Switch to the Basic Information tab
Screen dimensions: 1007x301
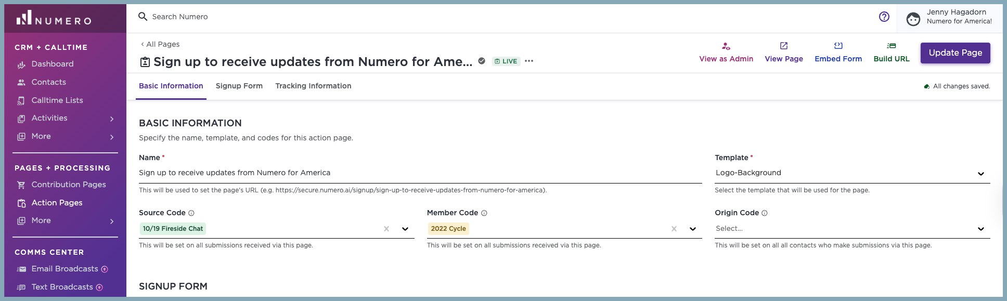click(171, 86)
